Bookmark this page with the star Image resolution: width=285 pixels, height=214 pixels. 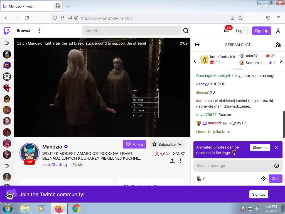pyautogui.click(x=240, y=18)
